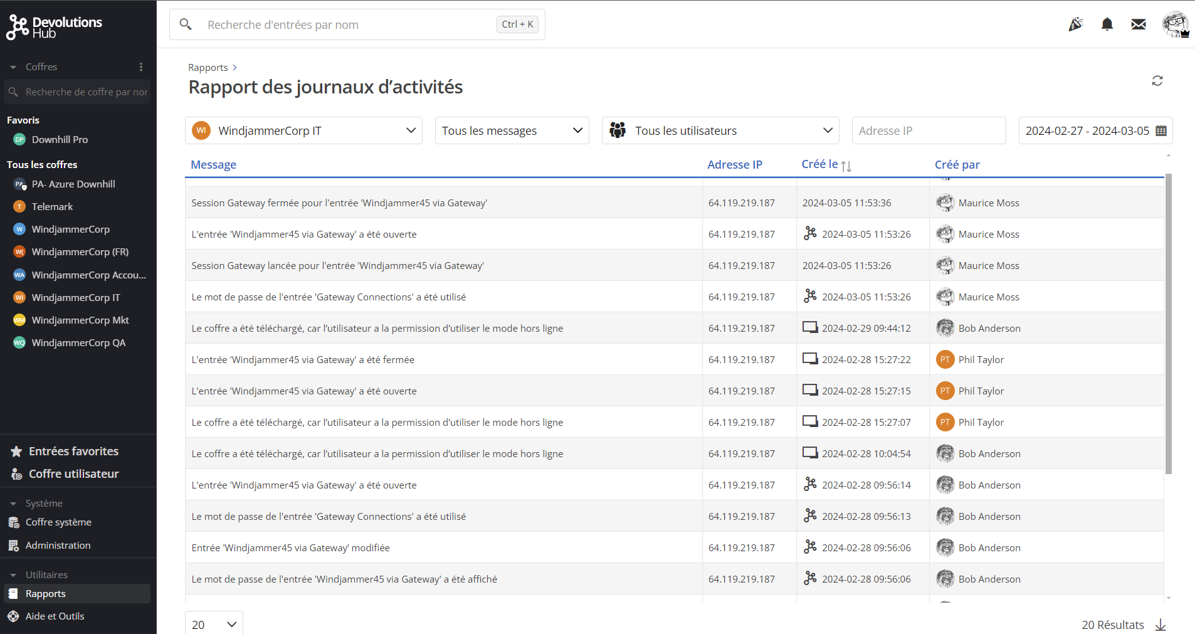Click the Downhill Pro vault badge
The width and height of the screenshot is (1195, 634).
pyautogui.click(x=19, y=139)
